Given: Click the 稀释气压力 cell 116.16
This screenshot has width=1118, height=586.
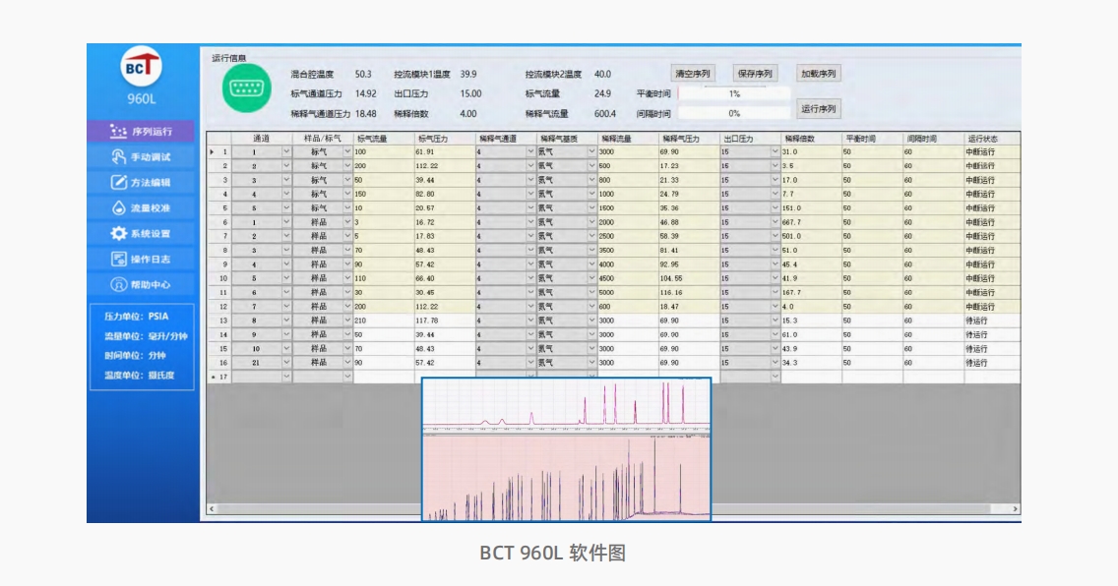Looking at the screenshot, I should [690, 293].
